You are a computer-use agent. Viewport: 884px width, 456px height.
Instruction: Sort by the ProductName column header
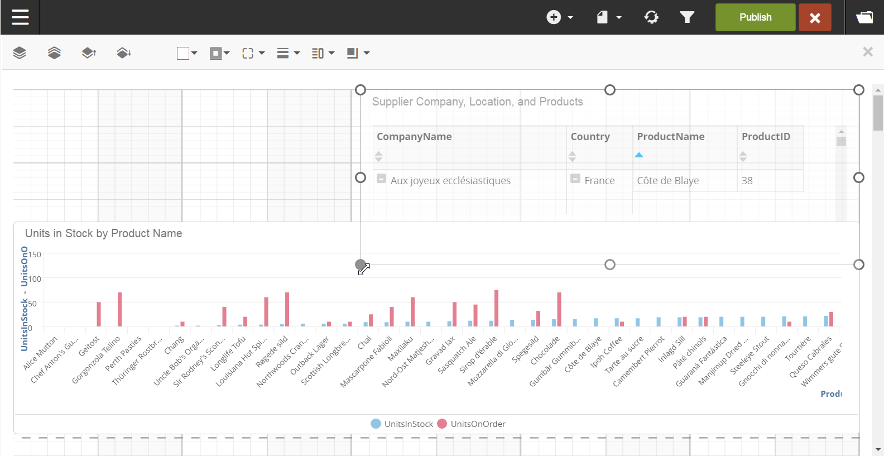click(x=670, y=137)
